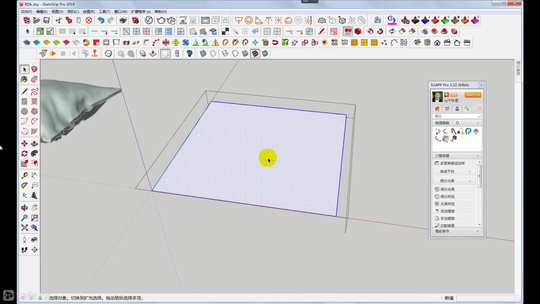Screen dimensions: 540x304
Task: Open the 快捷面板 gear settings
Action: pos(457,123)
